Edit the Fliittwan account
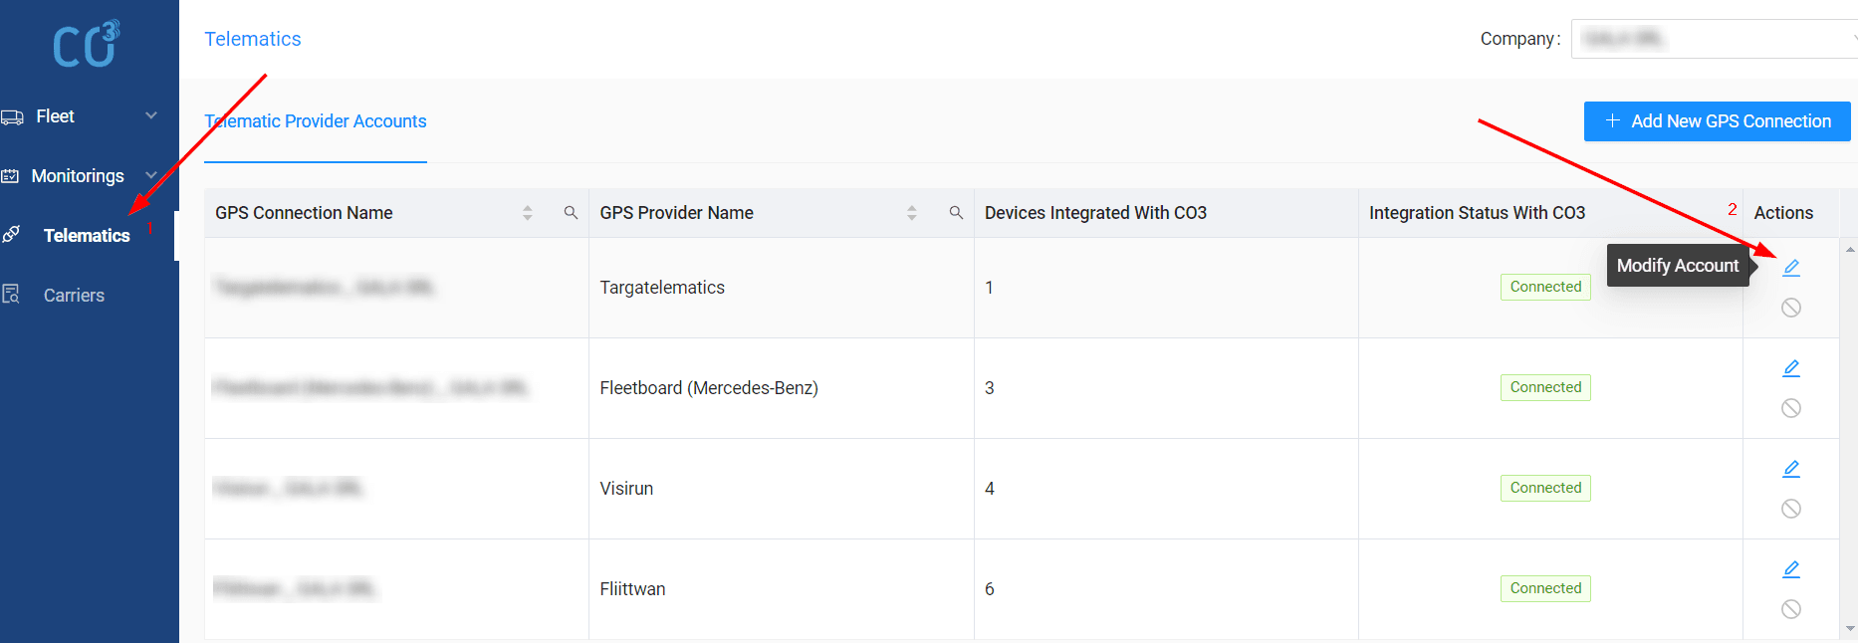The width and height of the screenshot is (1858, 643). [x=1791, y=569]
